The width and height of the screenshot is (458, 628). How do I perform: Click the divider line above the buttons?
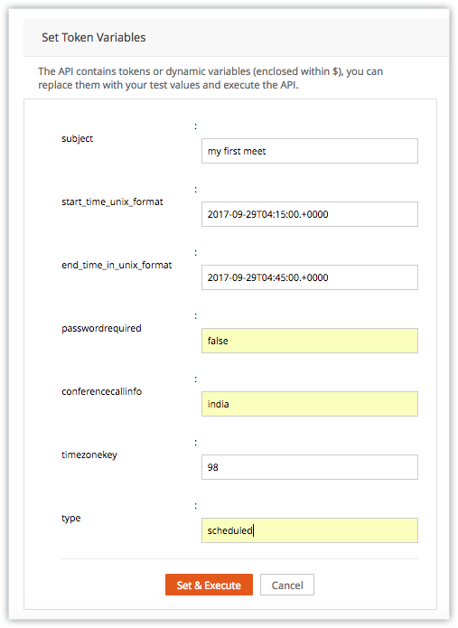[239, 558]
